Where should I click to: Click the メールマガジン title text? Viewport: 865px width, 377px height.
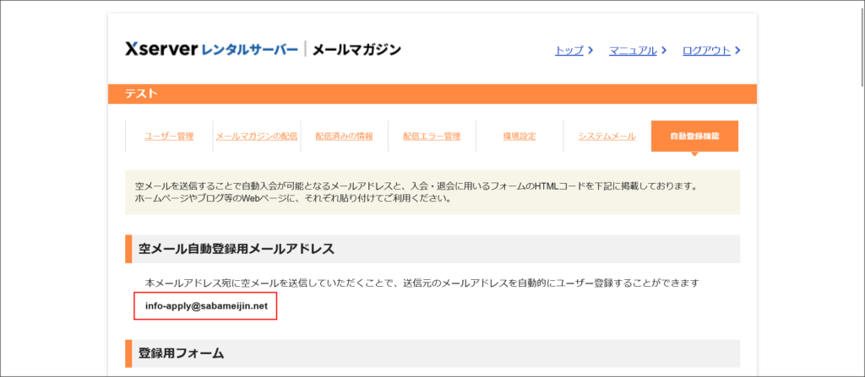(356, 50)
